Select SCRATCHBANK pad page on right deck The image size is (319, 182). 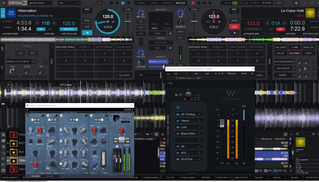(237, 47)
